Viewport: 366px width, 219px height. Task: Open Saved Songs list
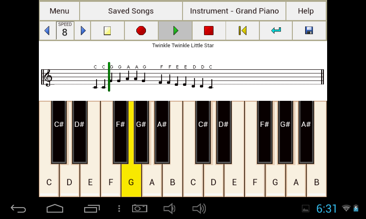pos(131,11)
